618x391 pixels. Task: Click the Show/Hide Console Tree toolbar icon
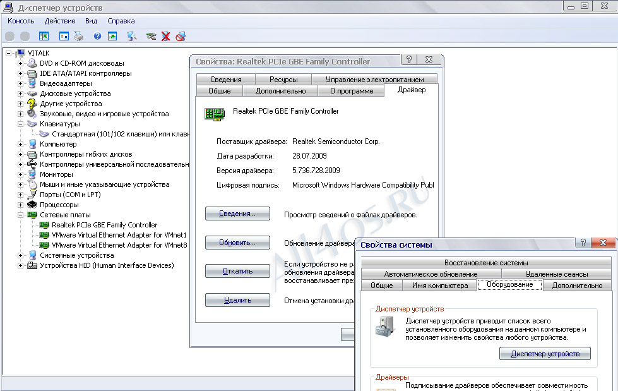pos(44,37)
